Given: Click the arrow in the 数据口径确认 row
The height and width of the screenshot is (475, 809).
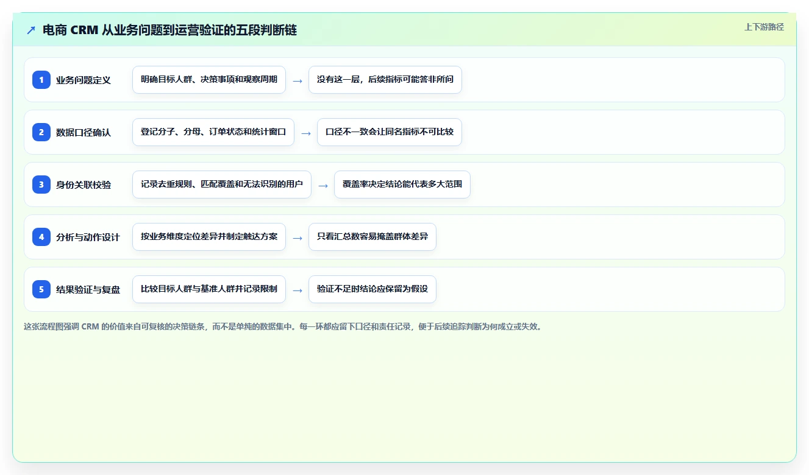Looking at the screenshot, I should 306,133.
